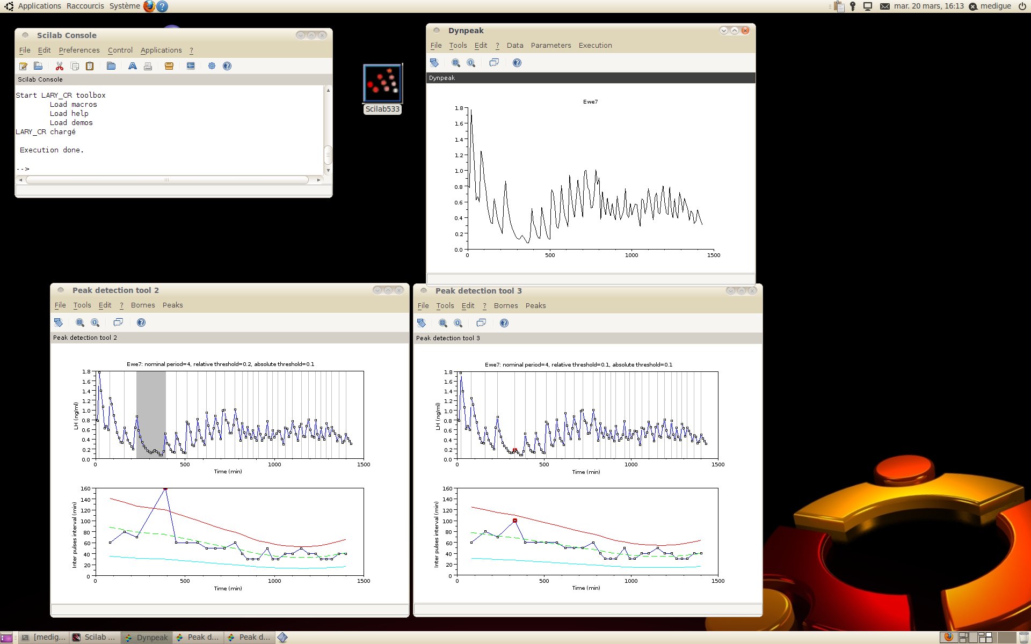
Task: Click the rotate tool icon in Dynpeak window
Action: tap(434, 63)
